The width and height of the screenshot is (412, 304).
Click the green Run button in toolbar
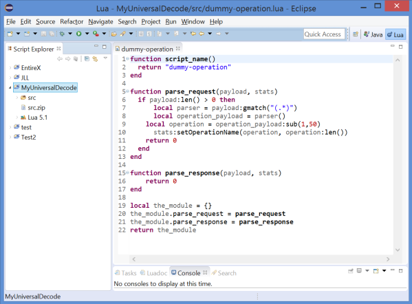coord(79,34)
